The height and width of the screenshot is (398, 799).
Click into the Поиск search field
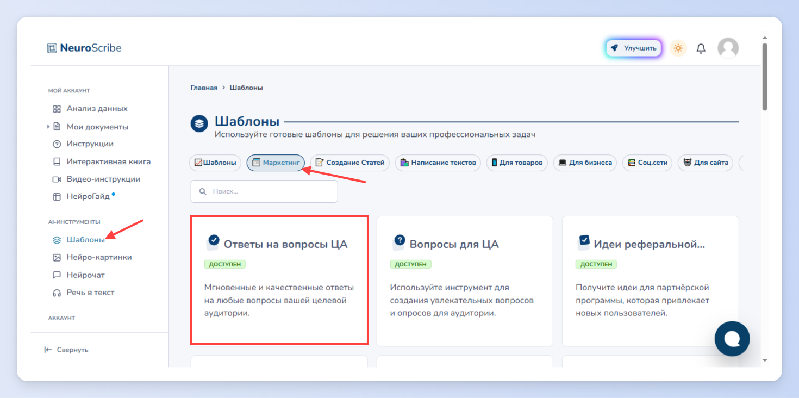(x=264, y=191)
